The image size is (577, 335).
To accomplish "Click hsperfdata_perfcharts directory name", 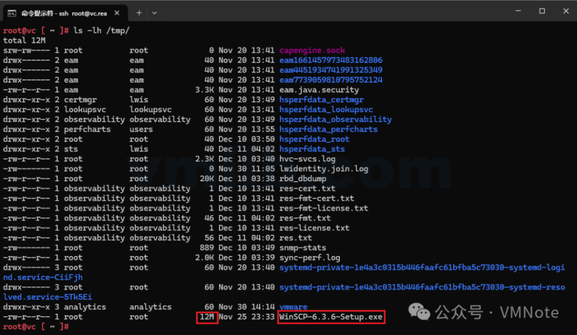I will [329, 129].
